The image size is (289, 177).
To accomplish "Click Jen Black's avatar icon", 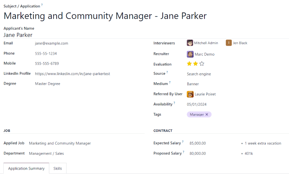I will pyautogui.click(x=229, y=43).
